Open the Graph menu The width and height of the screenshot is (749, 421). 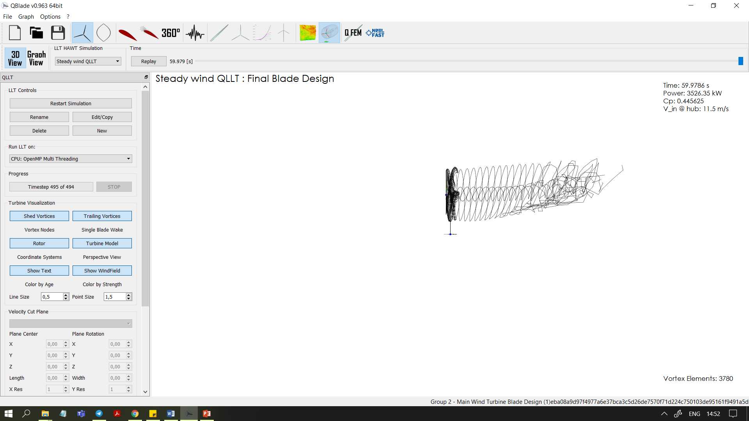pos(26,16)
